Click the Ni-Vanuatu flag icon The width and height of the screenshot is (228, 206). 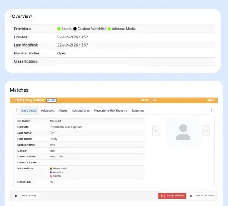tap(51, 168)
